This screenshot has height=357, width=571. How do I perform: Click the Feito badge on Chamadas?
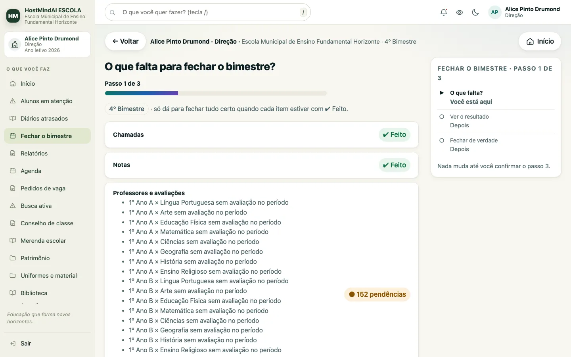(395, 135)
